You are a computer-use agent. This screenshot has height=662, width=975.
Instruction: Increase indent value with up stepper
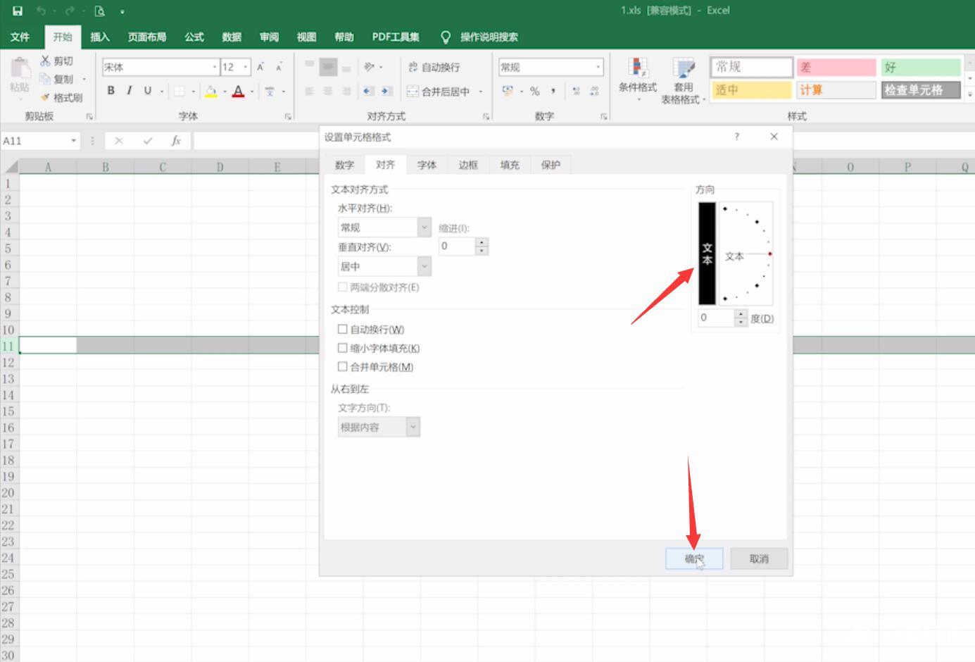[x=482, y=242]
